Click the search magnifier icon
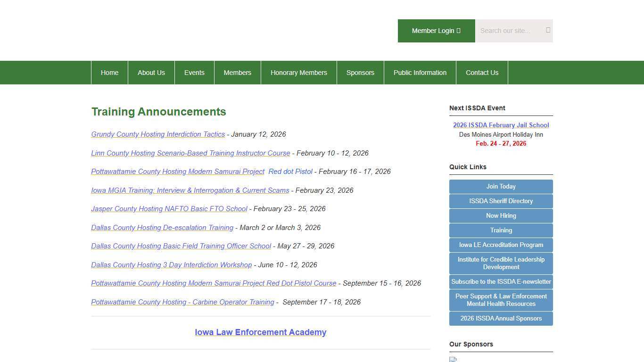The height and width of the screenshot is (362, 644). pyautogui.click(x=548, y=30)
